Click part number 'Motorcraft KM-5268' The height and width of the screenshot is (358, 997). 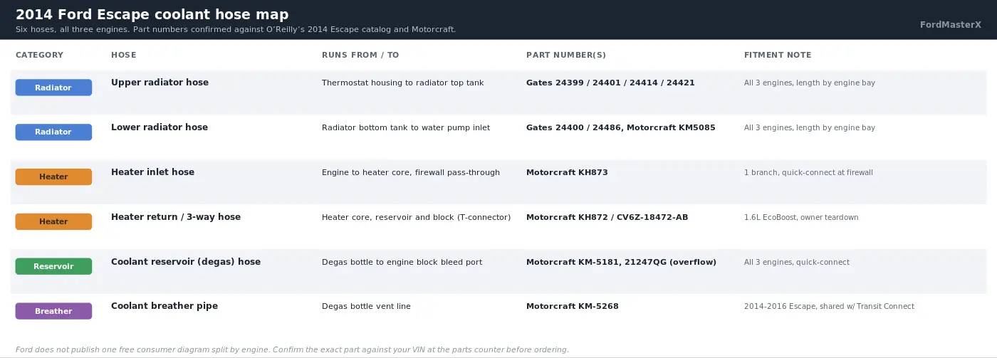click(x=573, y=307)
